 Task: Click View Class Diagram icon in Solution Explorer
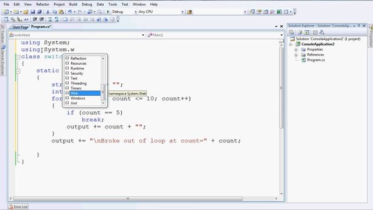click(x=322, y=32)
